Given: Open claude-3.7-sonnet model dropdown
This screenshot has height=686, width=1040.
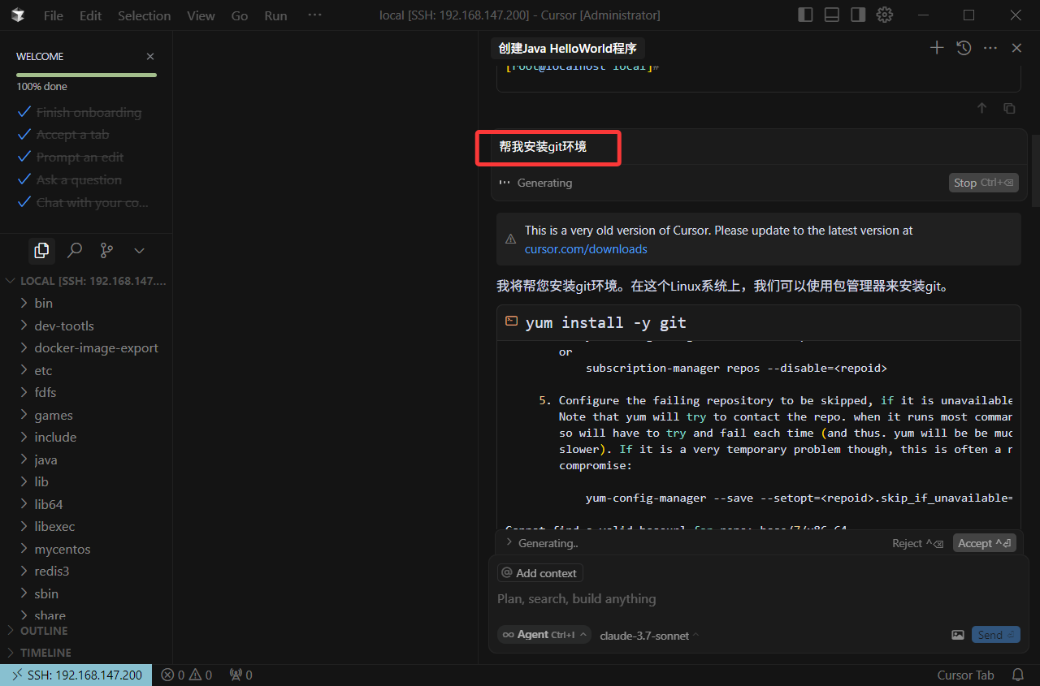Looking at the screenshot, I should 649,636.
